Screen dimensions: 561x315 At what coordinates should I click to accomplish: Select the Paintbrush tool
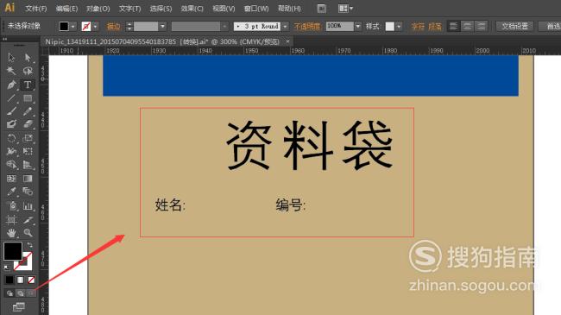[x=11, y=111]
